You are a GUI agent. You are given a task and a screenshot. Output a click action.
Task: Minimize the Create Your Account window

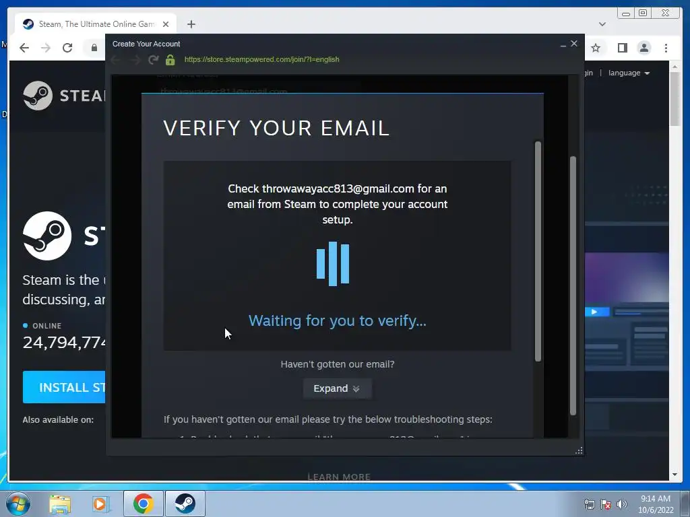tap(563, 44)
